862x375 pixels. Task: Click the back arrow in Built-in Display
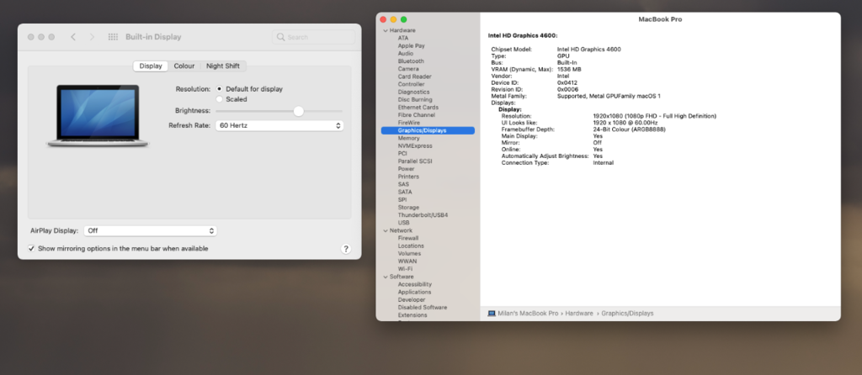click(73, 37)
